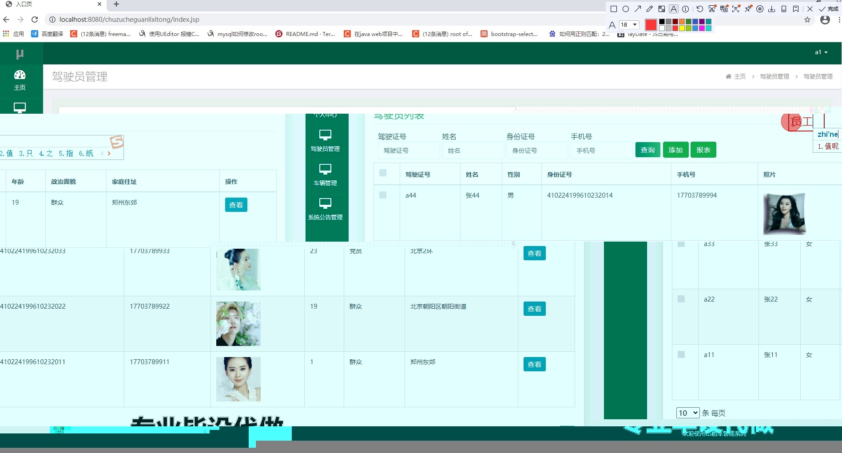The image size is (842, 453).
Task: Cancel the screenshot with the X icon
Action: point(810,9)
